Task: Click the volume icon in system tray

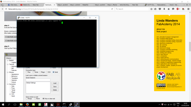Action: 171,105
